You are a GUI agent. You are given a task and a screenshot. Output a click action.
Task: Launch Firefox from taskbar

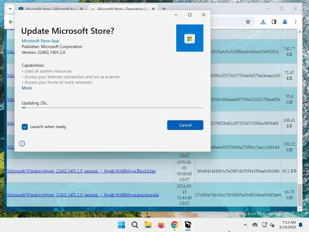pos(161,225)
